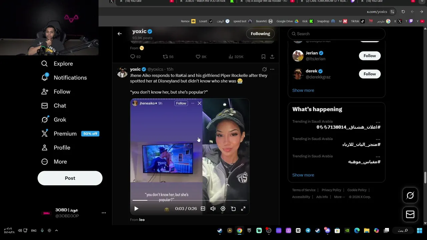
Task: Play the video
Action: pyautogui.click(x=136, y=209)
